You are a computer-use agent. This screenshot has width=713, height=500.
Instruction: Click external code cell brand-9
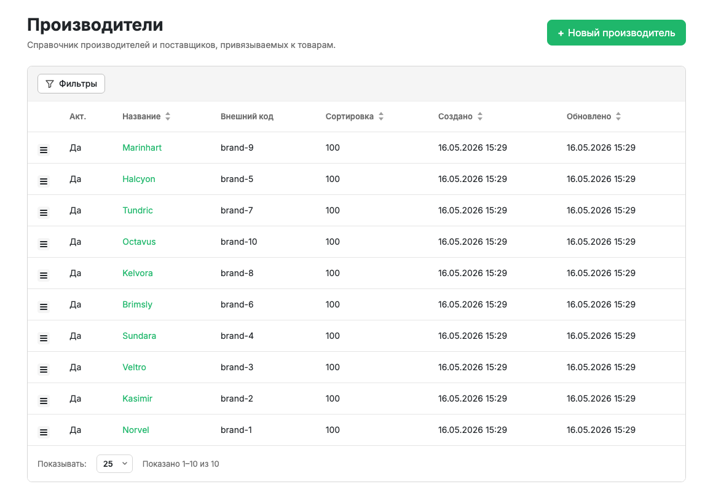coord(237,148)
